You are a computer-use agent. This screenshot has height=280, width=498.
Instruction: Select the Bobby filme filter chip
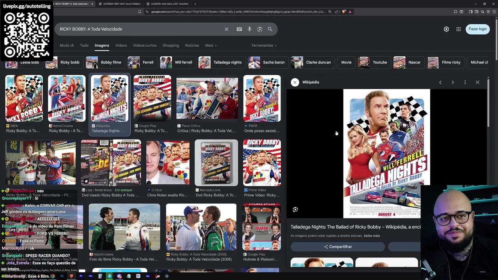coord(105,62)
